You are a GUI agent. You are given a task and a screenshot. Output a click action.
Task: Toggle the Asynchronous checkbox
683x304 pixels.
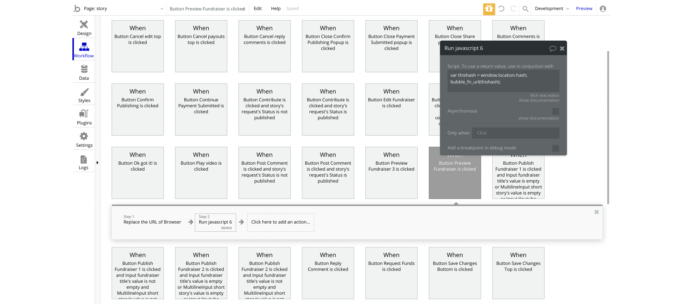point(555,111)
